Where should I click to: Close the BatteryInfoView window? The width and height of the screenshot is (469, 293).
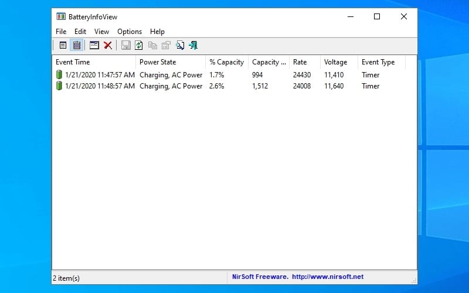click(x=404, y=16)
